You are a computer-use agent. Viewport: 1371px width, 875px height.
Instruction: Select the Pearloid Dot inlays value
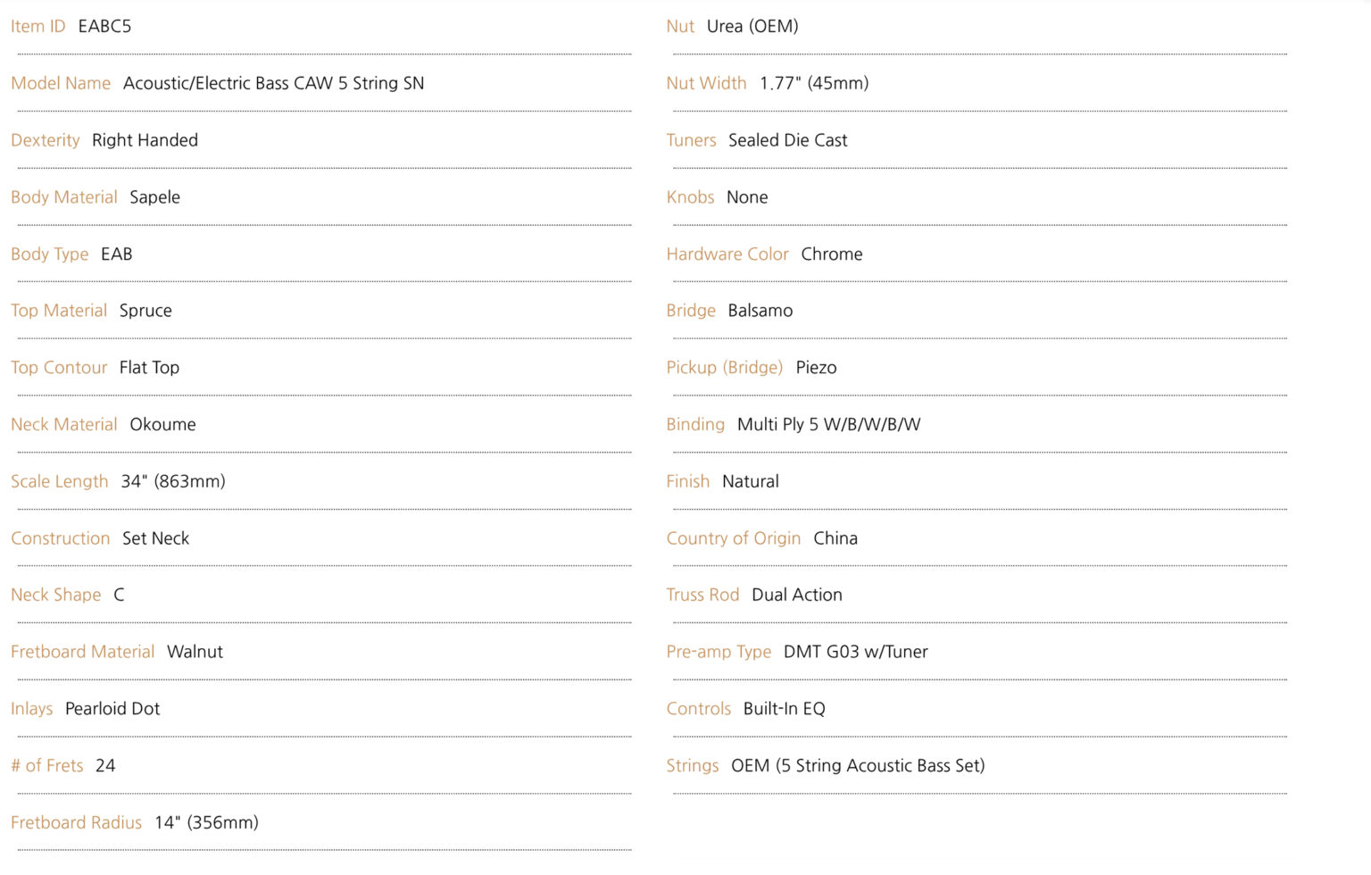tap(112, 709)
